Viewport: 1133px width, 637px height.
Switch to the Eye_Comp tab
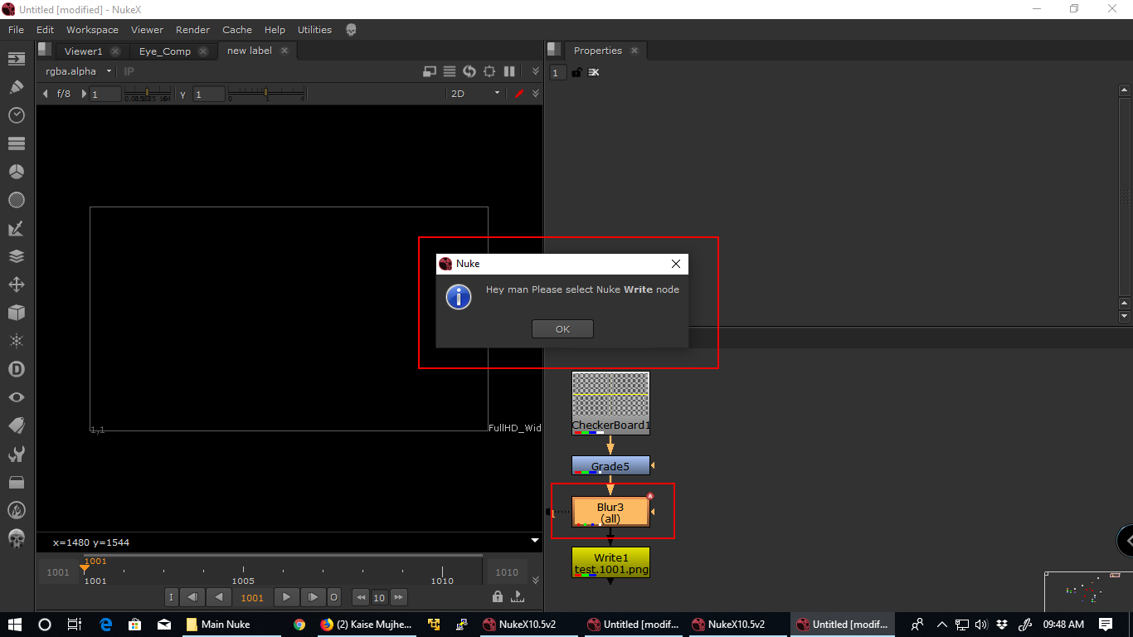tap(164, 51)
